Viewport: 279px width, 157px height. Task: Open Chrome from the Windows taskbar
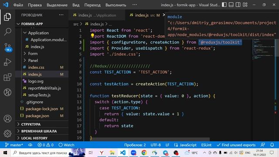pos(144,153)
